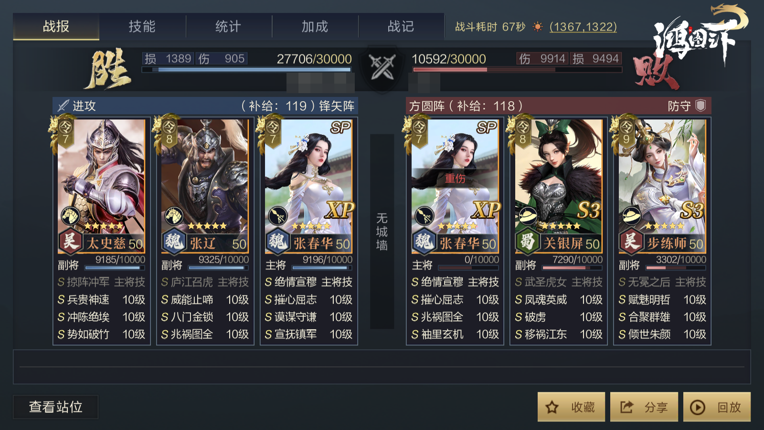The height and width of the screenshot is (430, 764).
Task: Click the star icon on 收藏 button
Action: (552, 407)
